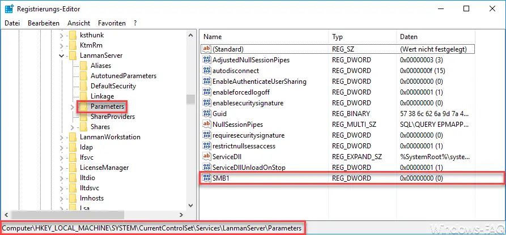This screenshot has width=506, height=235.
Task: Select the lmhosts key
Action: tap(92, 198)
